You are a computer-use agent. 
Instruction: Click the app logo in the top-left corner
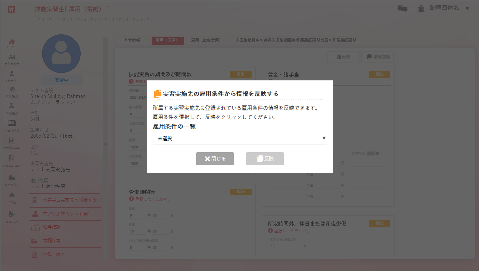[11, 9]
